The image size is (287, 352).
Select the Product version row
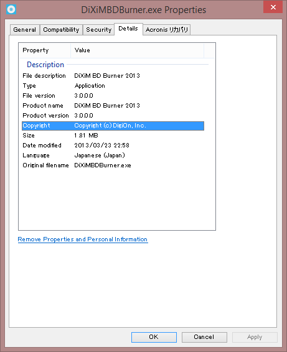[x=113, y=116]
